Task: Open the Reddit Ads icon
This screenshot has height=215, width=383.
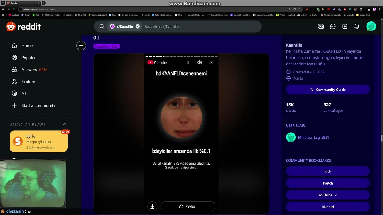Action: (321, 27)
